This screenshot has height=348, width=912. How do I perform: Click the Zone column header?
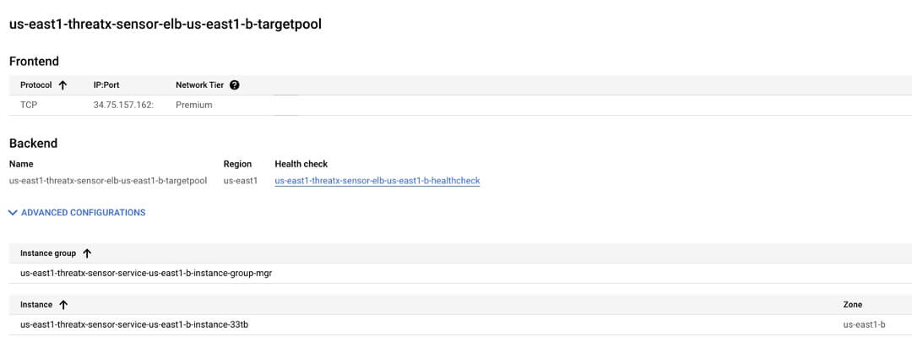pyautogui.click(x=852, y=305)
